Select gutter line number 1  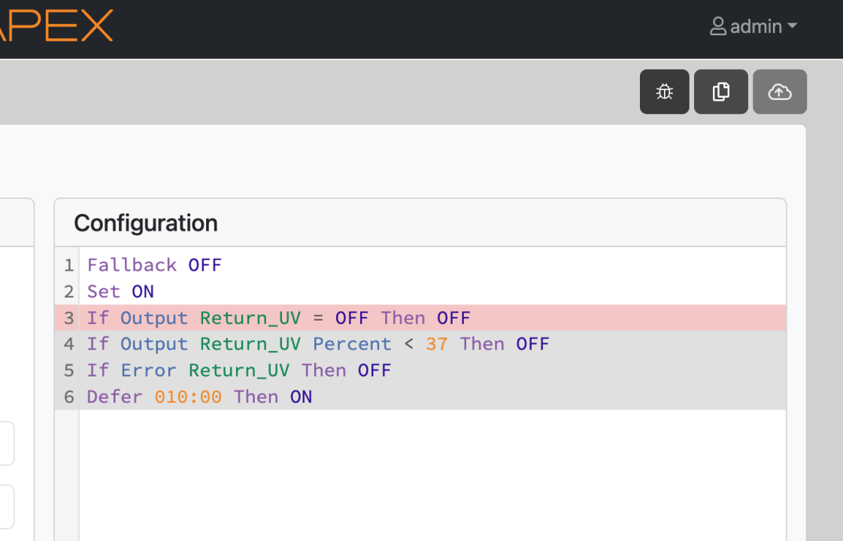click(68, 265)
